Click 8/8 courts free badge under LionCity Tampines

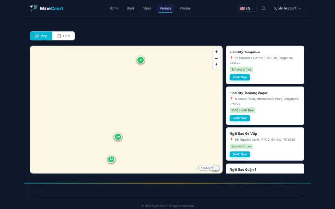tap(241, 70)
